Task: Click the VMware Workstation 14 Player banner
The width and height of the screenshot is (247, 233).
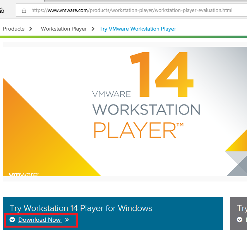Action: 125,111
